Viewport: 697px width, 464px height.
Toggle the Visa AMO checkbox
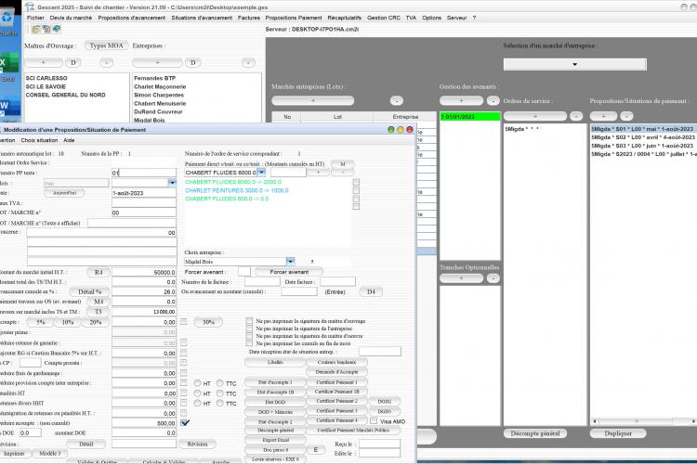374,421
